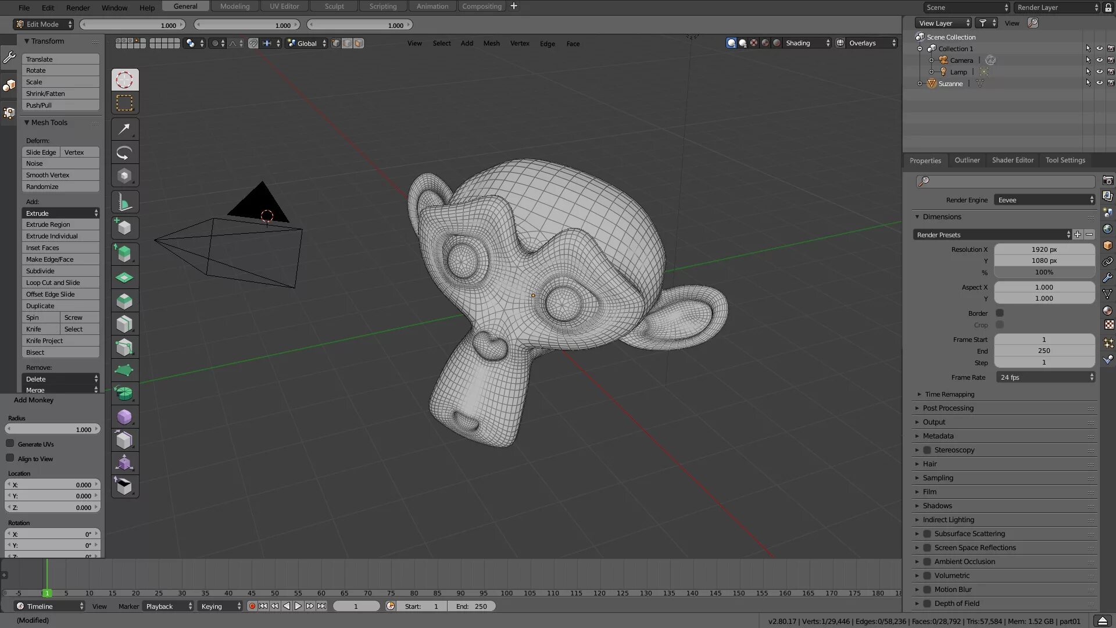This screenshot has width=1116, height=628.
Task: Open the Render menu
Action: [x=78, y=8]
